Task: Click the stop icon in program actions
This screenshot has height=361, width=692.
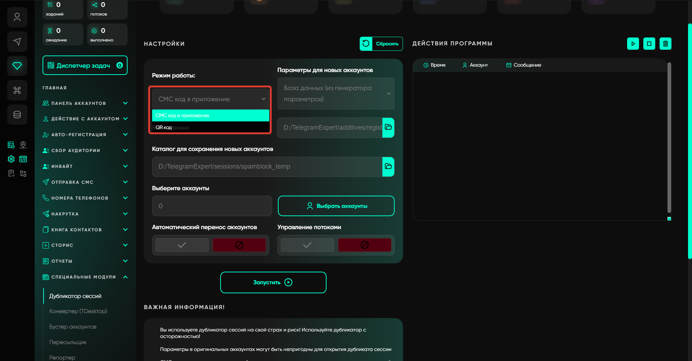Action: click(649, 44)
